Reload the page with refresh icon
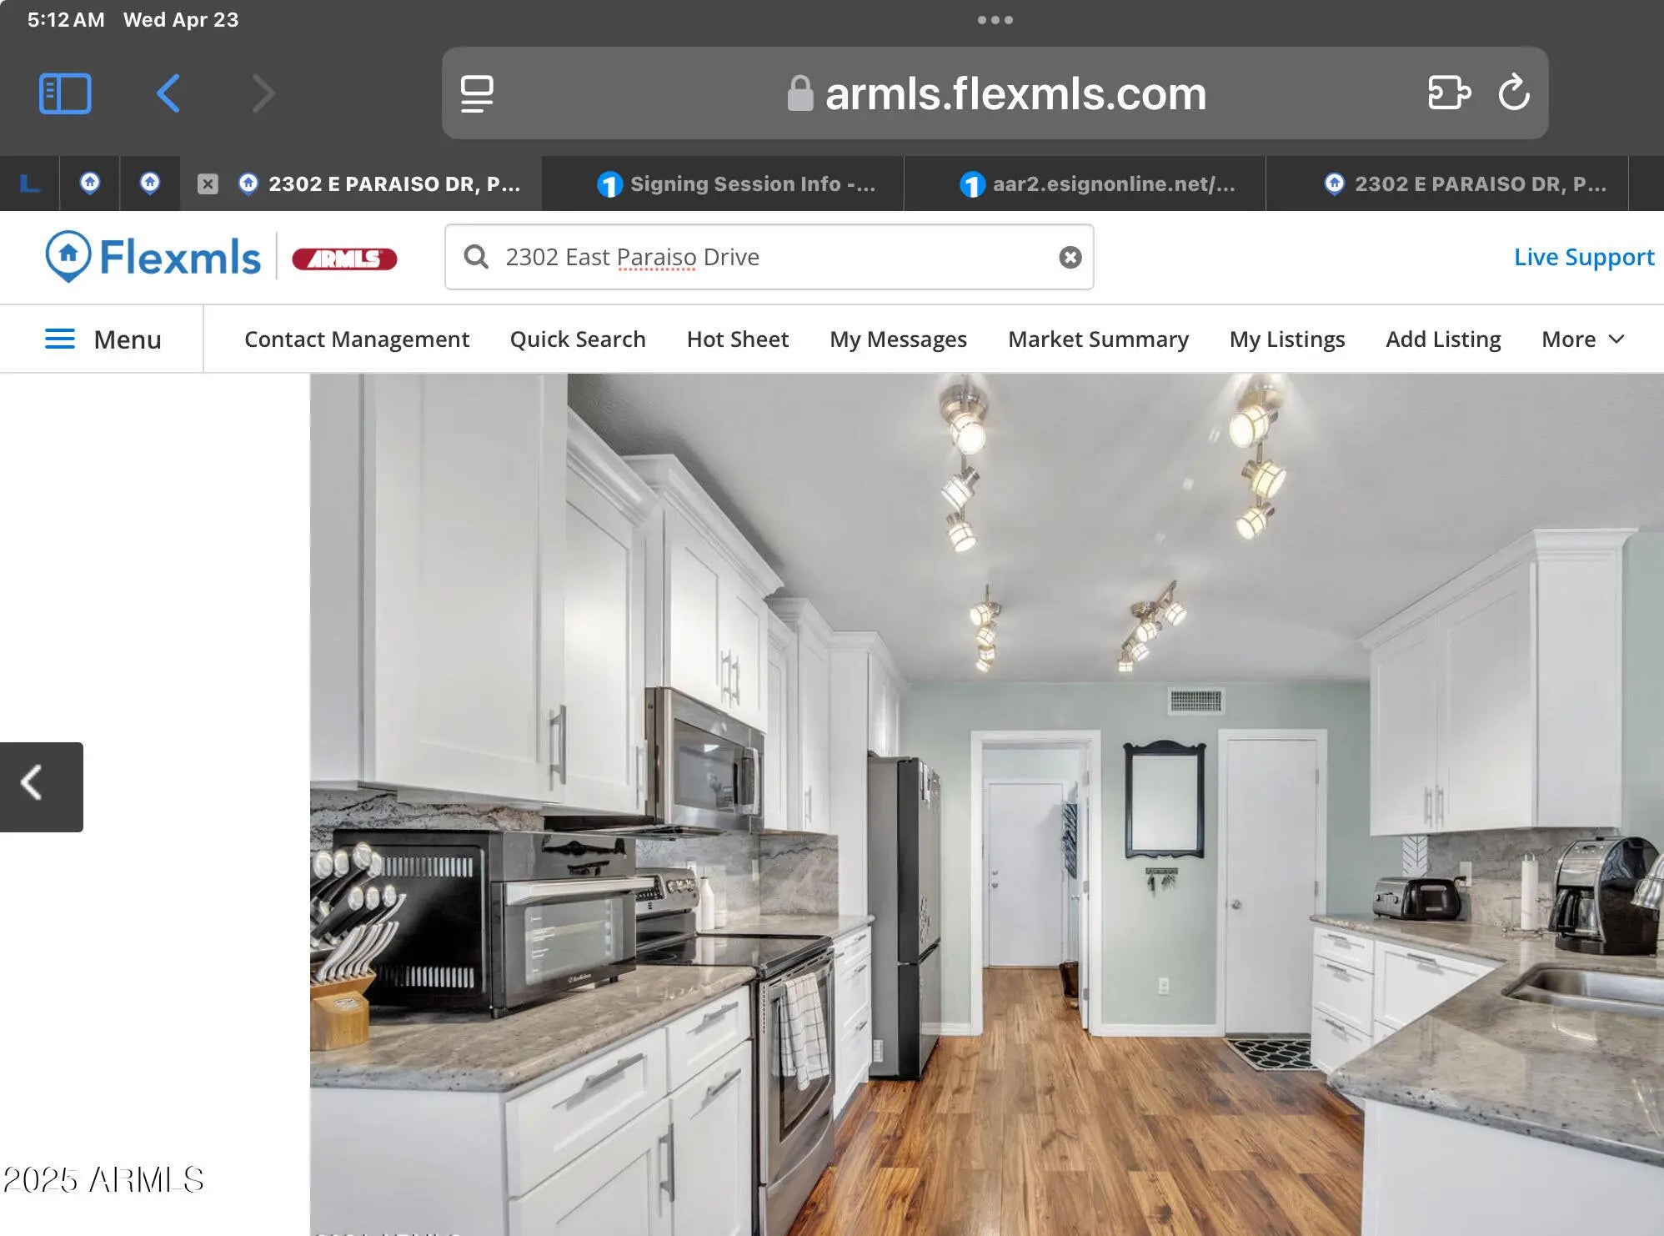 1513,93
